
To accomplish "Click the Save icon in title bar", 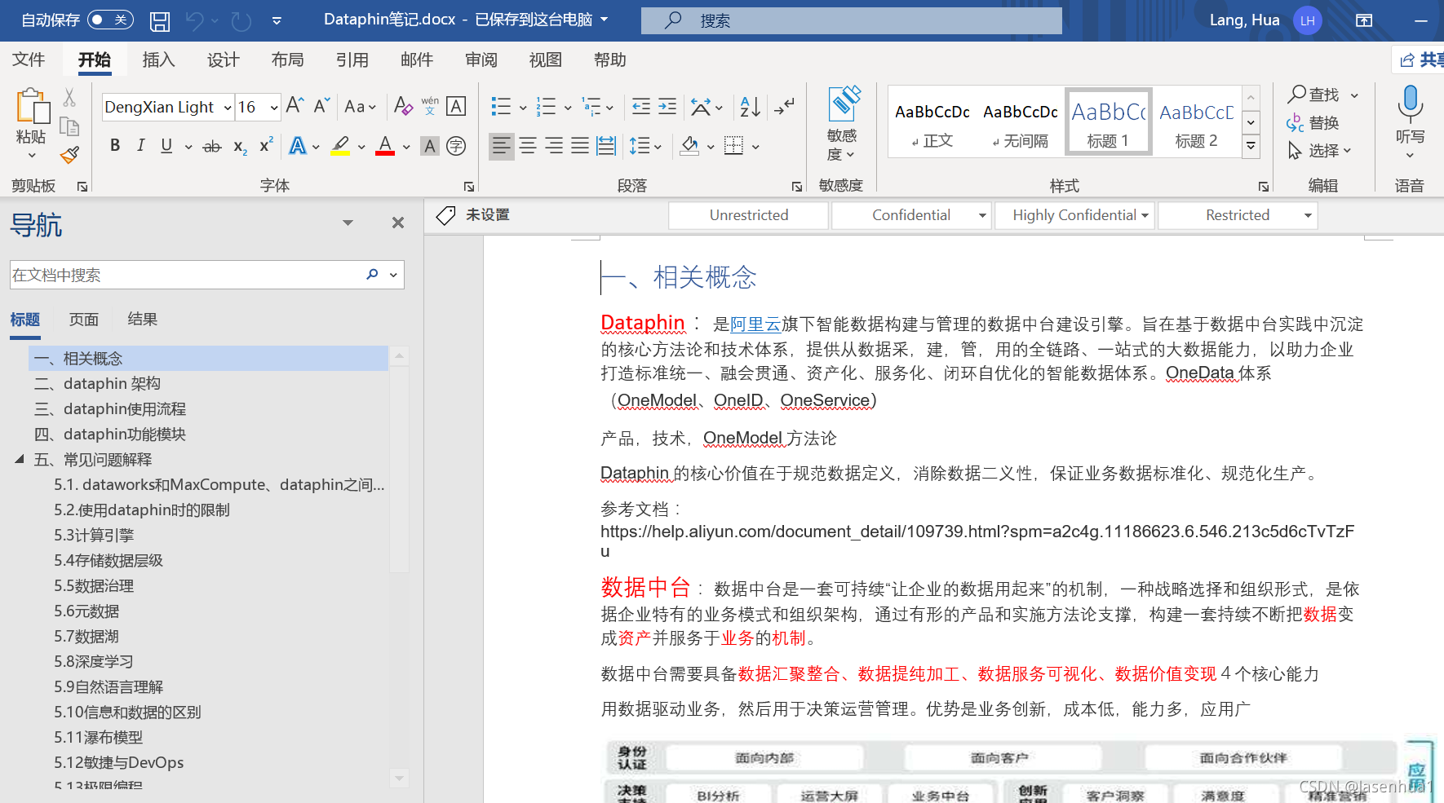I will 160,20.
